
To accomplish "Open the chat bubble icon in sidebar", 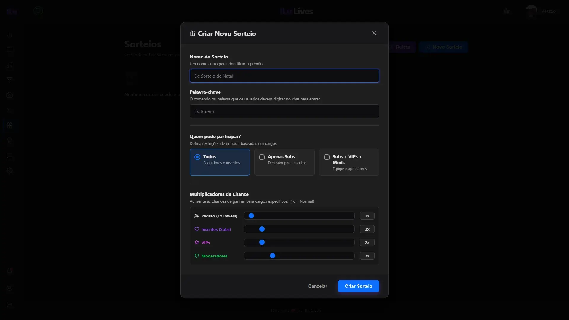I will click(9, 156).
